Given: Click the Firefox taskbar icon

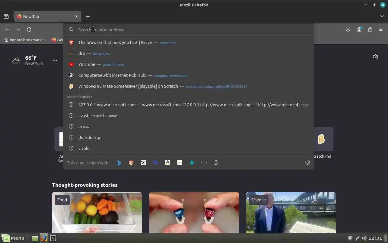Looking at the screenshot, I should coord(44,238).
